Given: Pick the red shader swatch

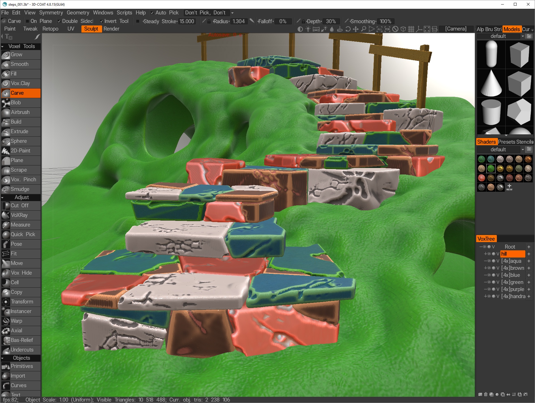Looking at the screenshot, I should [x=481, y=178].
